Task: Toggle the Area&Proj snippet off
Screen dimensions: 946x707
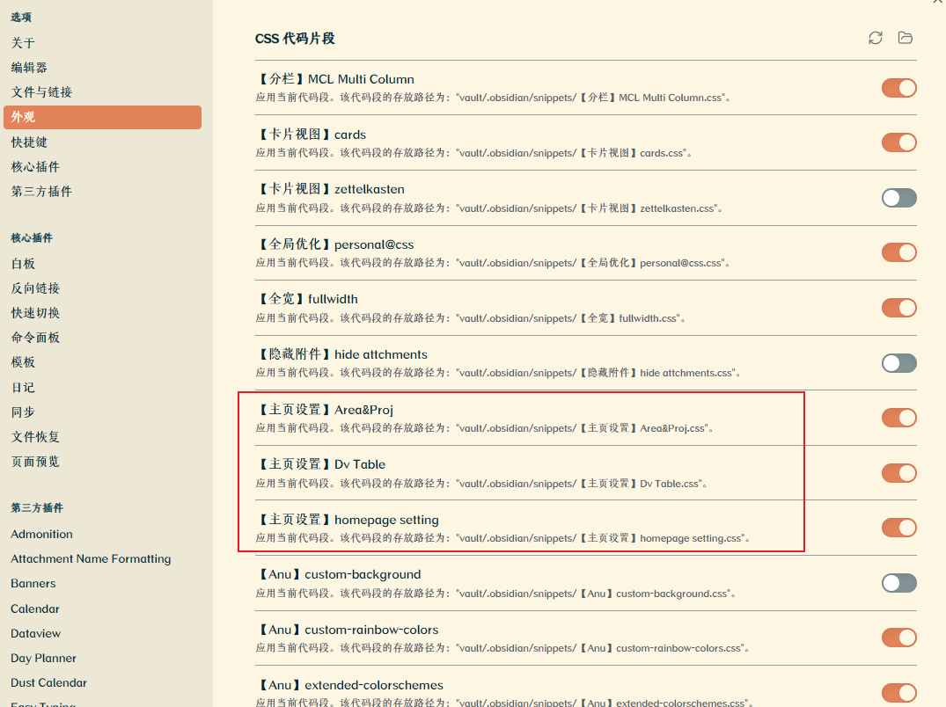Action: pyautogui.click(x=899, y=418)
